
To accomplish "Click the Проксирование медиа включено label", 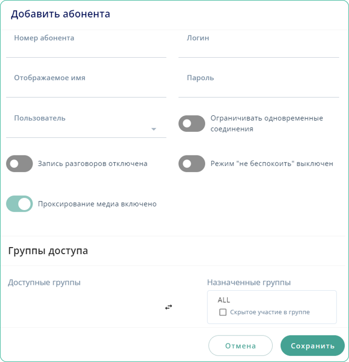I will [97, 204].
